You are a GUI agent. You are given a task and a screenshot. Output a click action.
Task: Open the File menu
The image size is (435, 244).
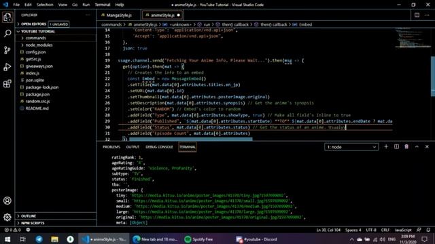(x=16, y=5)
